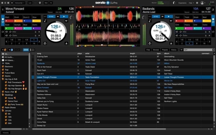Collapse the Hip Hop & RnB crate
This screenshot has width=216, height=135.
point(3,79)
